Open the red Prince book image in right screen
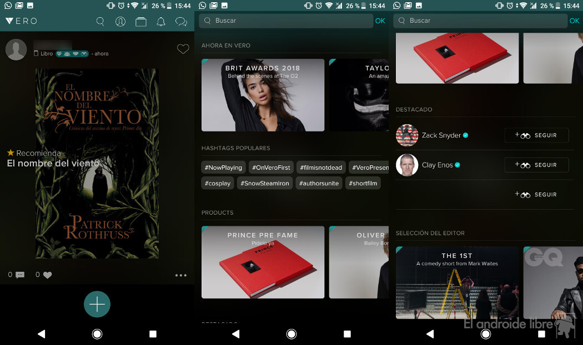583x345 pixels. coord(457,58)
